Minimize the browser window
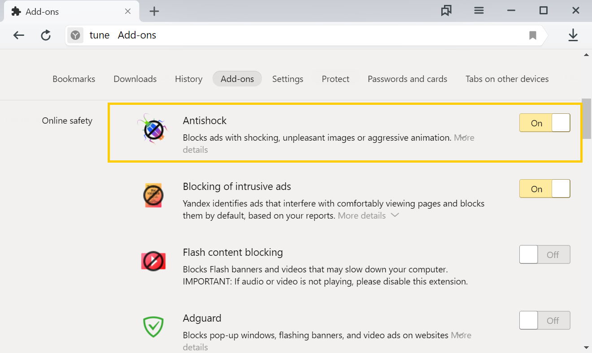The height and width of the screenshot is (353, 592). click(x=511, y=11)
